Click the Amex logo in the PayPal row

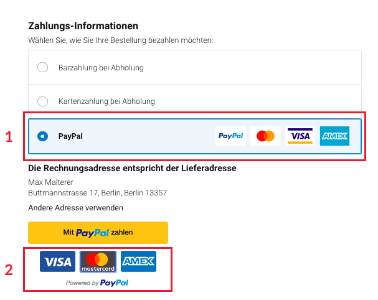pos(334,136)
